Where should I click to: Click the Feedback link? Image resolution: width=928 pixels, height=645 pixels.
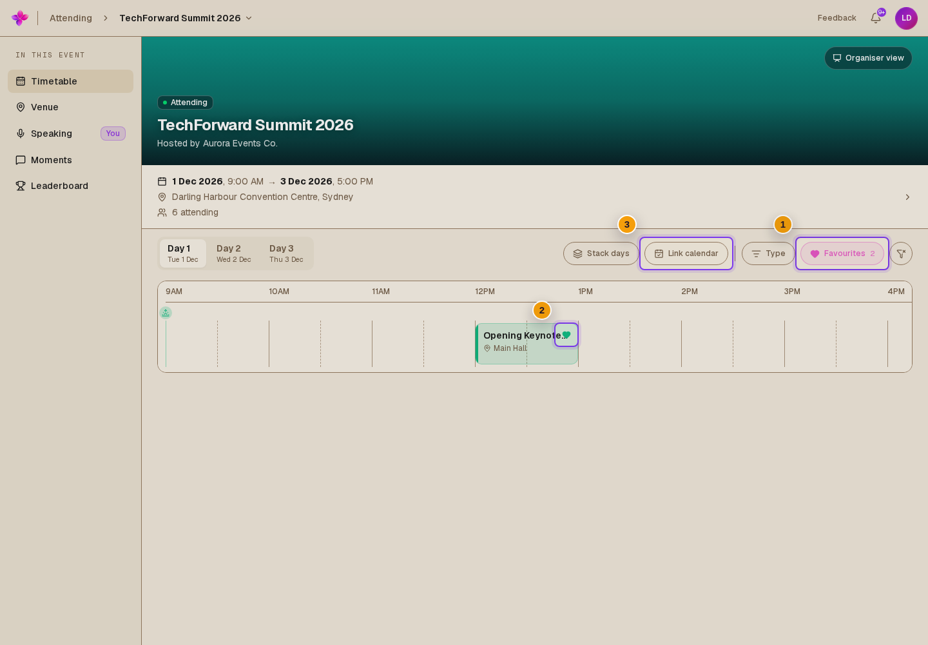coord(836,18)
